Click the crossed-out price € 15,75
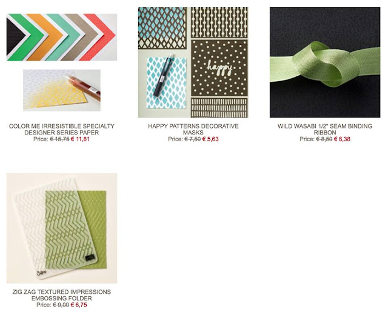The height and width of the screenshot is (315, 388). 59,139
